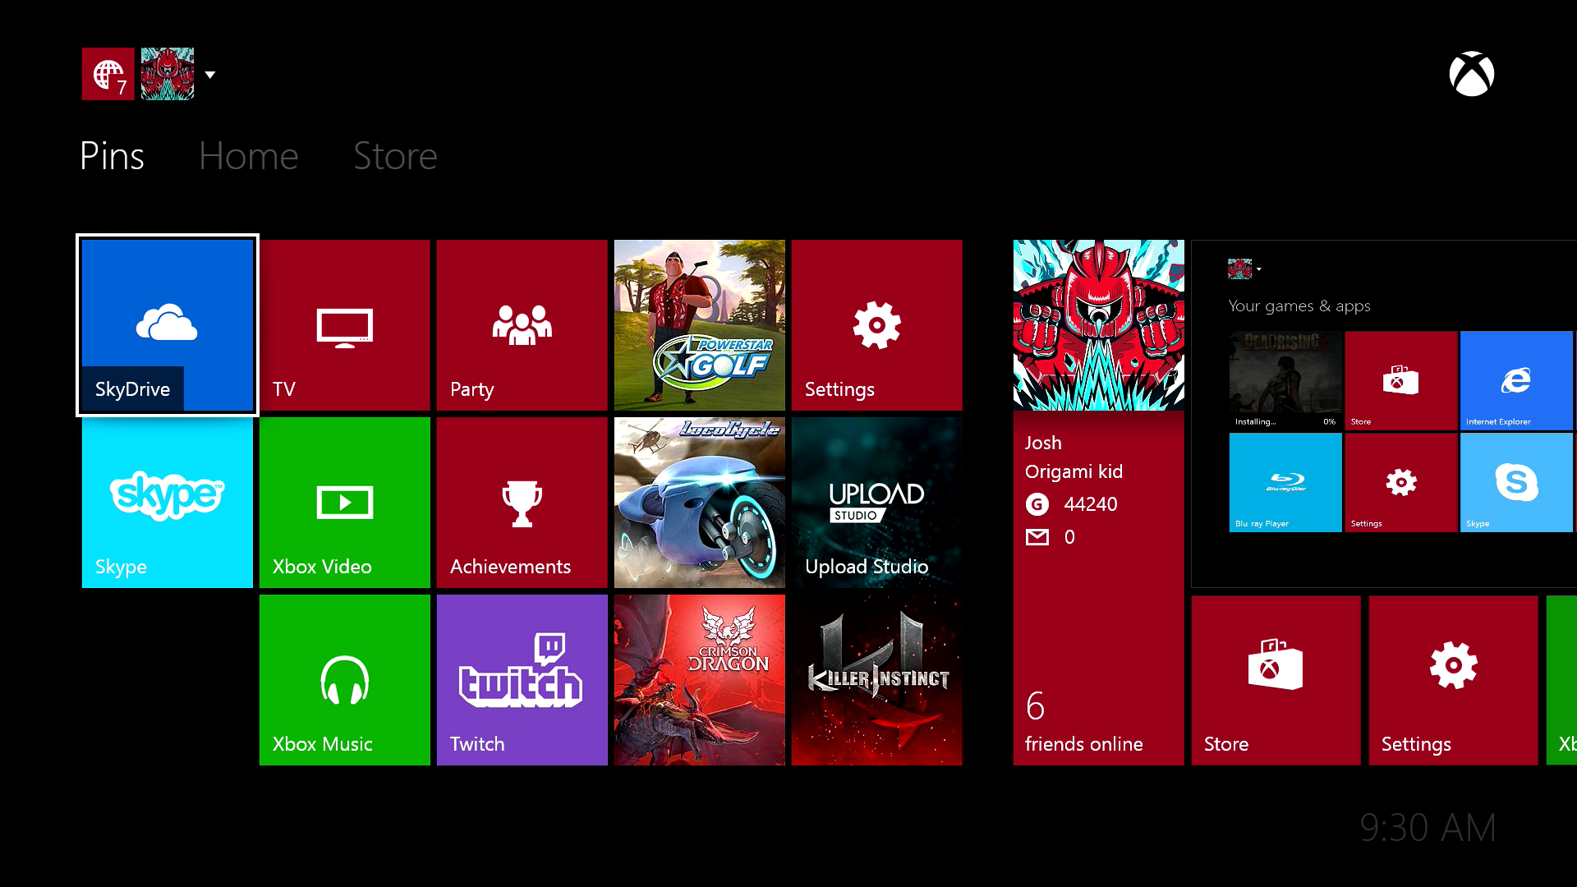Open Upload Studio app tile
The height and width of the screenshot is (887, 1577).
pos(876,503)
